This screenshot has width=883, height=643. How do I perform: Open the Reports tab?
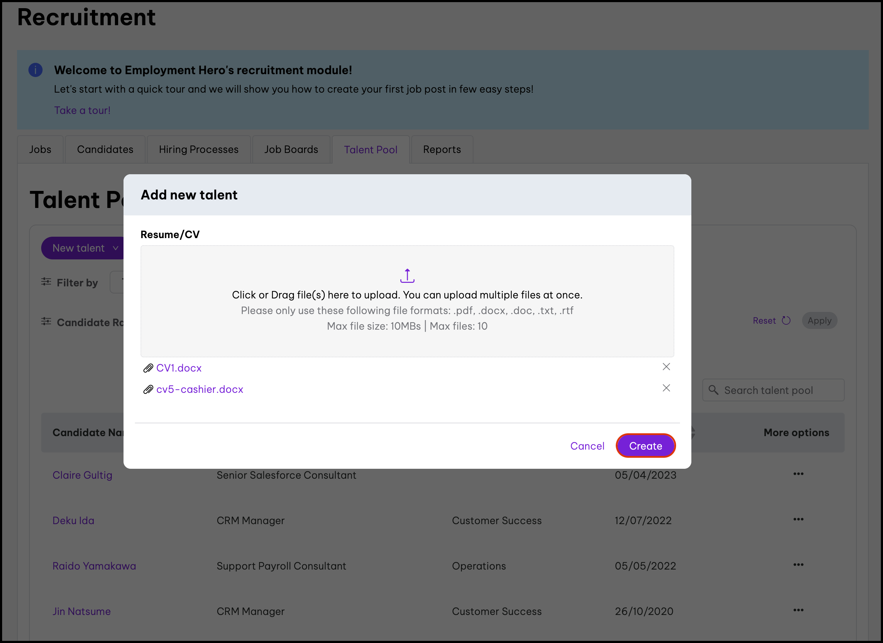[x=441, y=149]
